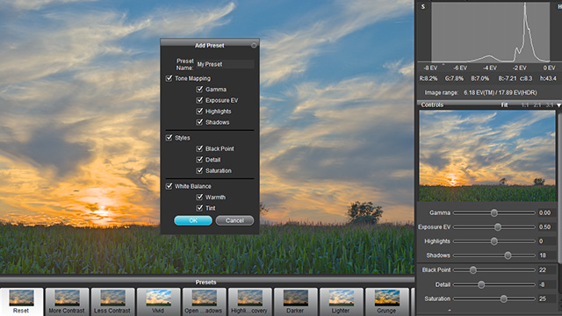Click the Preset Name input field
This screenshot has width=562, height=316.
225,64
